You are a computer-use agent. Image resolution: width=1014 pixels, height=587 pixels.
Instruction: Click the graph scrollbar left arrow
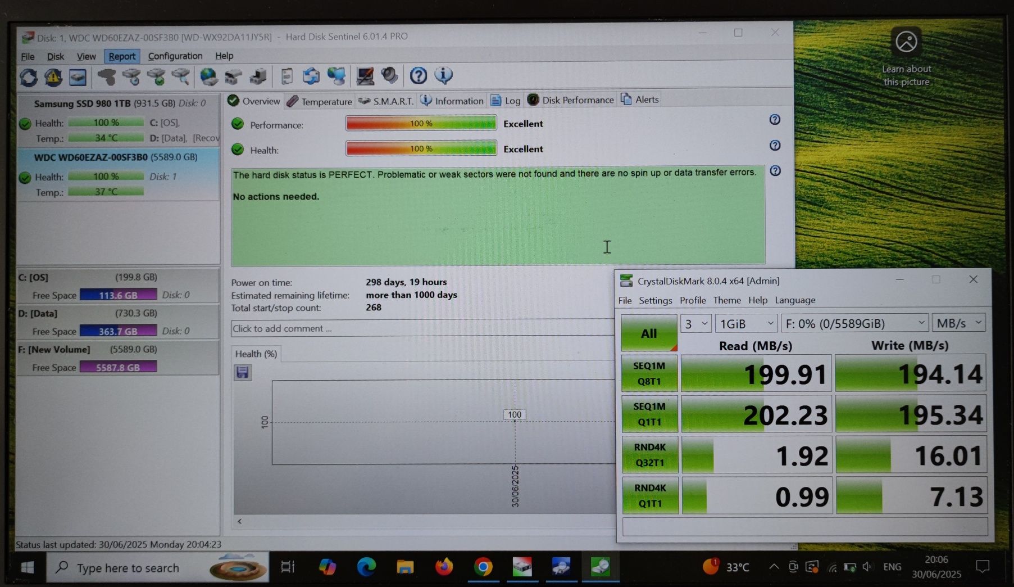click(x=240, y=521)
